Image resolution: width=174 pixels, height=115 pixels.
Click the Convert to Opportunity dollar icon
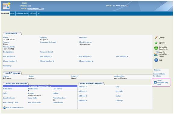[x=156, y=48]
